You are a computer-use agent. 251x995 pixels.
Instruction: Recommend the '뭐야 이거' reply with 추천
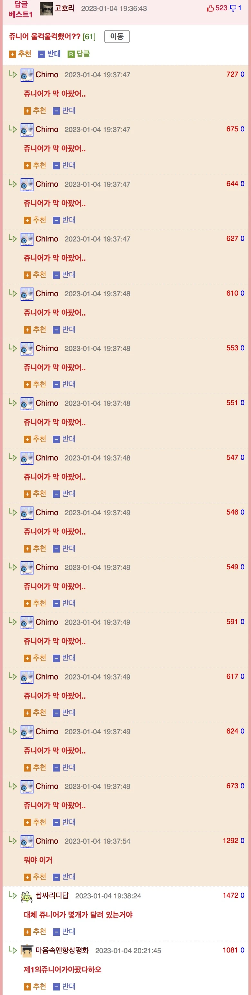(x=35, y=877)
